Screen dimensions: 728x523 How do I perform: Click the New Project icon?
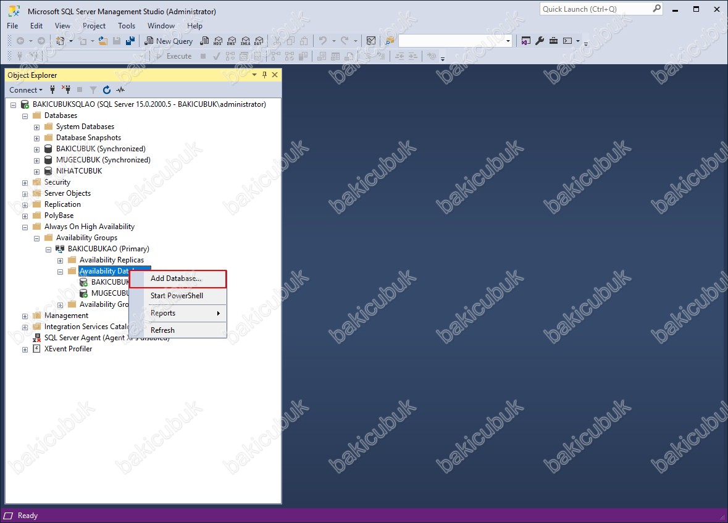pyautogui.click(x=60, y=41)
